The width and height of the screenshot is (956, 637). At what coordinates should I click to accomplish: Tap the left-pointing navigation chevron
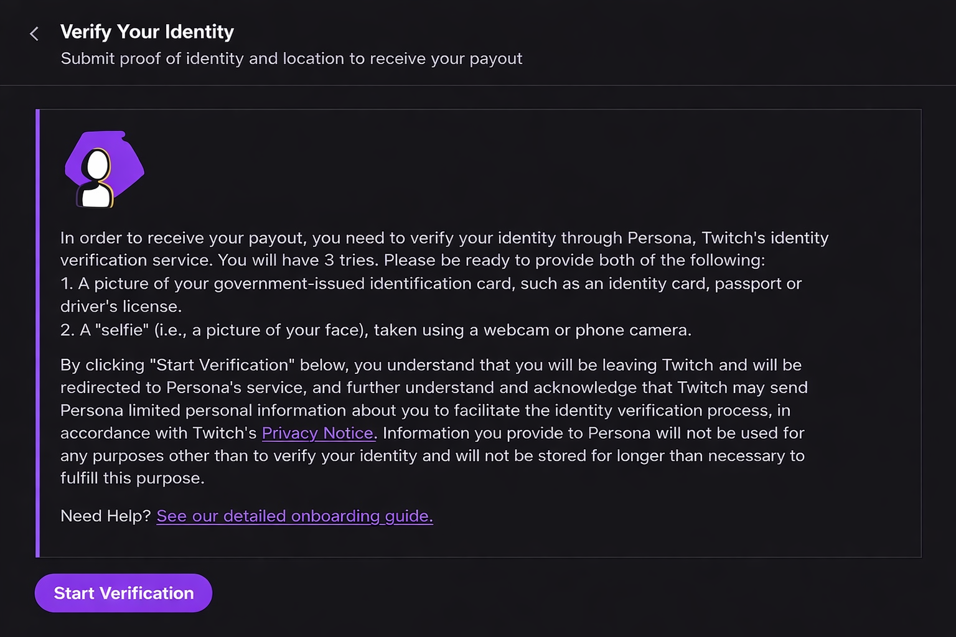pos(34,34)
